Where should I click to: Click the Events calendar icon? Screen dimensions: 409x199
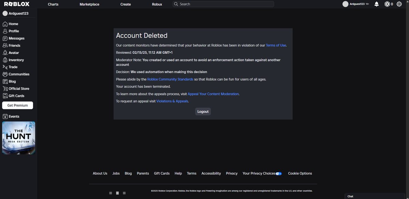point(5,116)
